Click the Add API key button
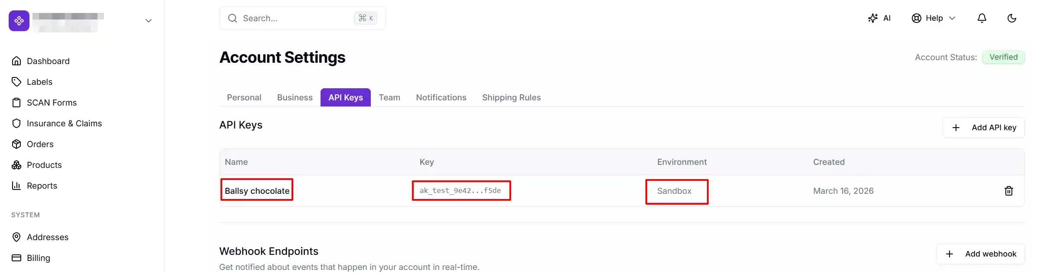Screen dimensions: 1063x273 [984, 128]
